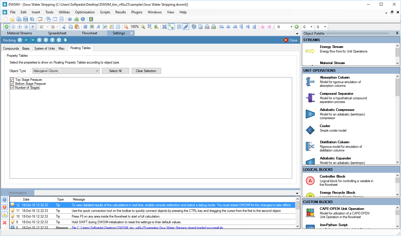Select the Cooler unit operation icon
The image size is (401, 236).
[310, 130]
